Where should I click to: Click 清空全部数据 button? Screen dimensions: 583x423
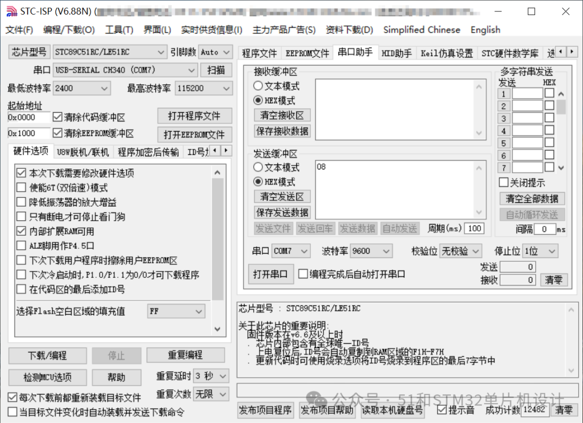tap(532, 199)
